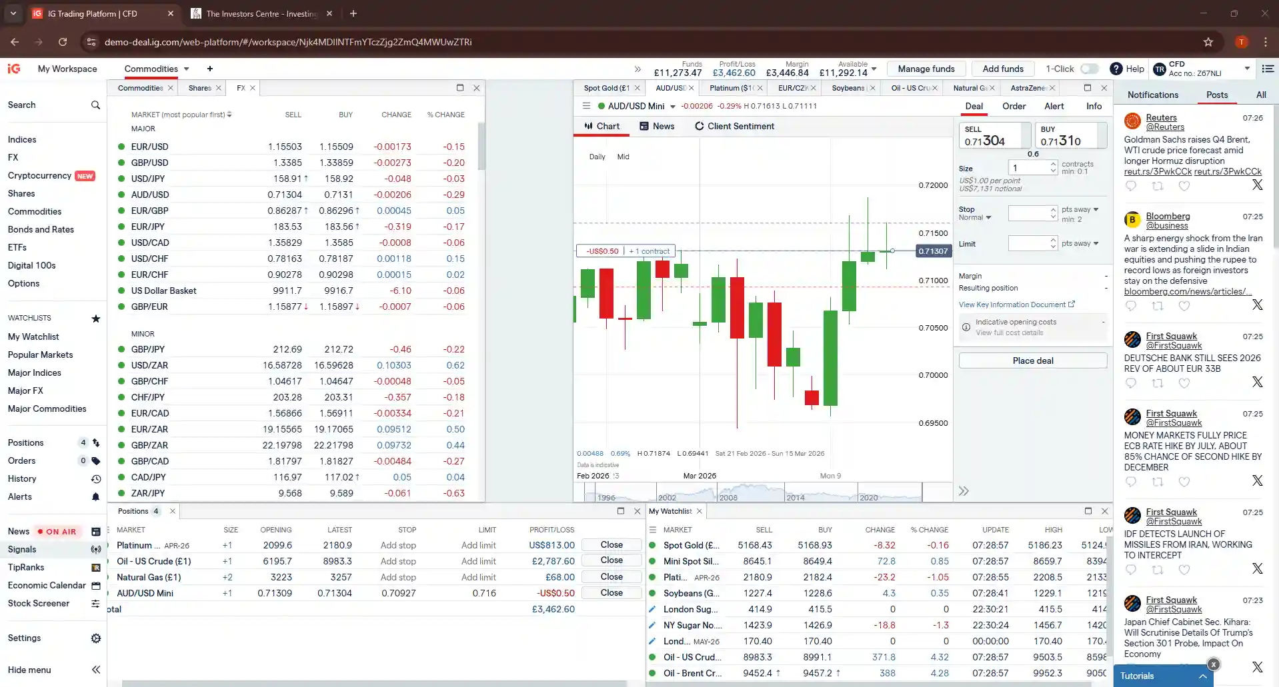The height and width of the screenshot is (687, 1279).
Task: Reload the browser page
Action: (x=63, y=42)
